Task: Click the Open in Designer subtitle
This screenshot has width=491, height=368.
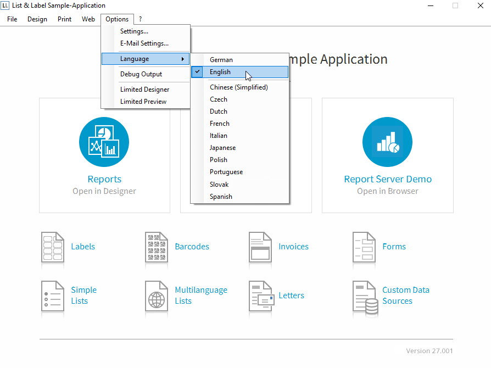Action: click(104, 191)
